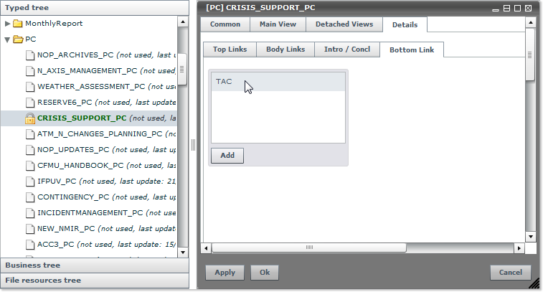Screen dimensions: 543x292
Task: Expand the Business tree section
Action: tap(93, 265)
